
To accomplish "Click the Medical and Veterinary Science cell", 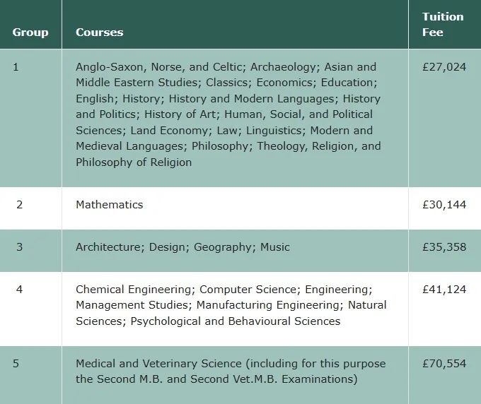I will [235, 375].
